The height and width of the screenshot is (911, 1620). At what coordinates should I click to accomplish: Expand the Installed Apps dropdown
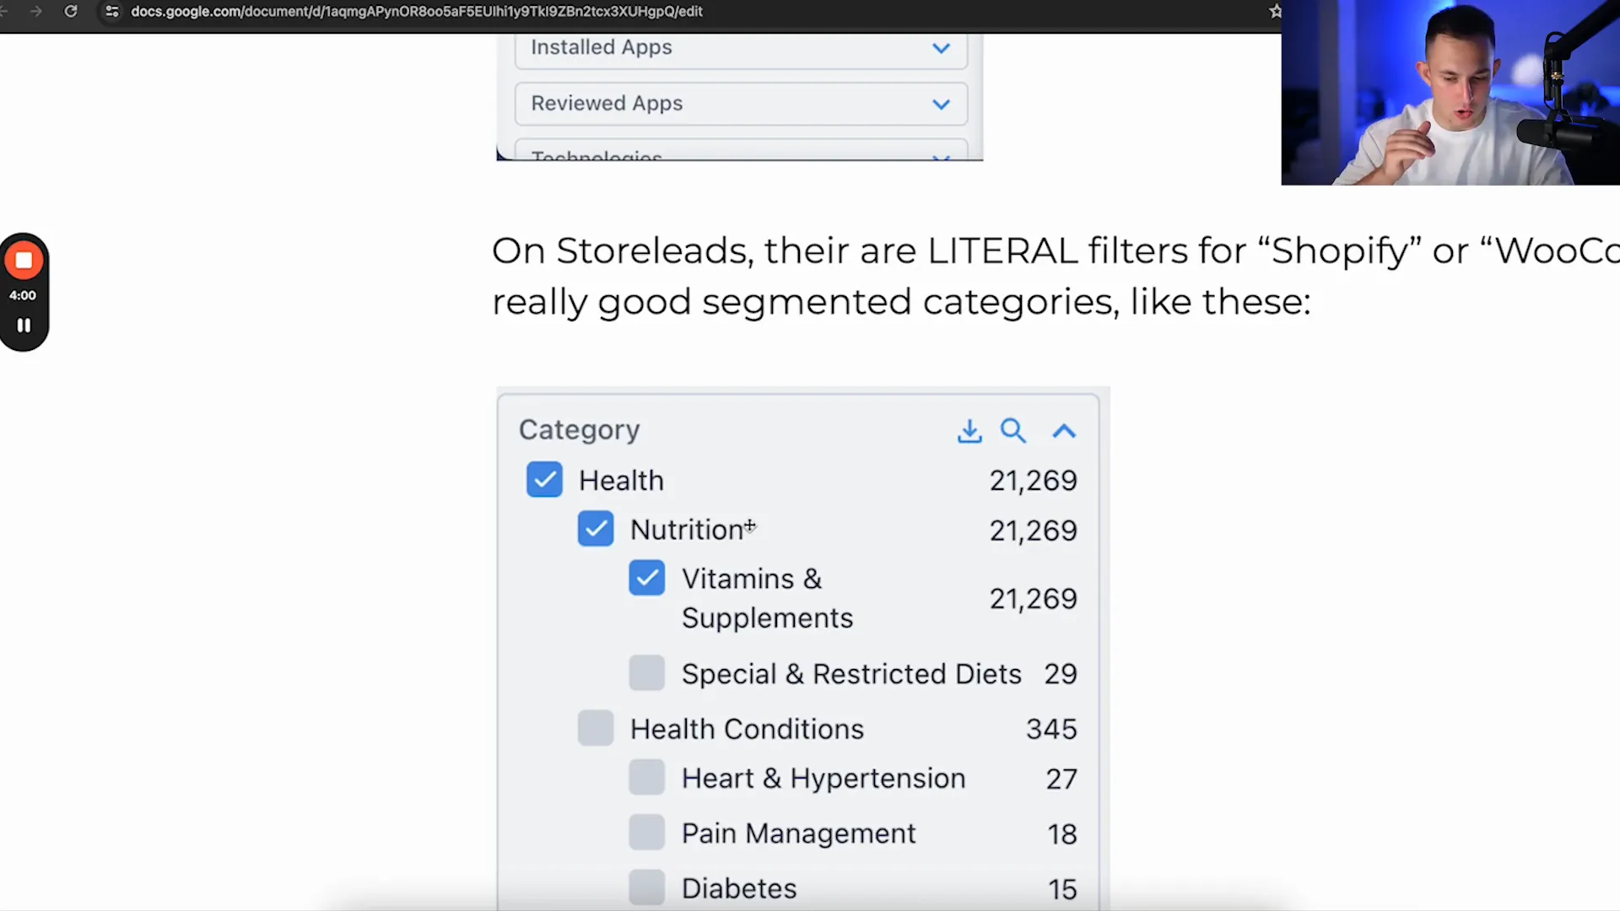(x=941, y=48)
